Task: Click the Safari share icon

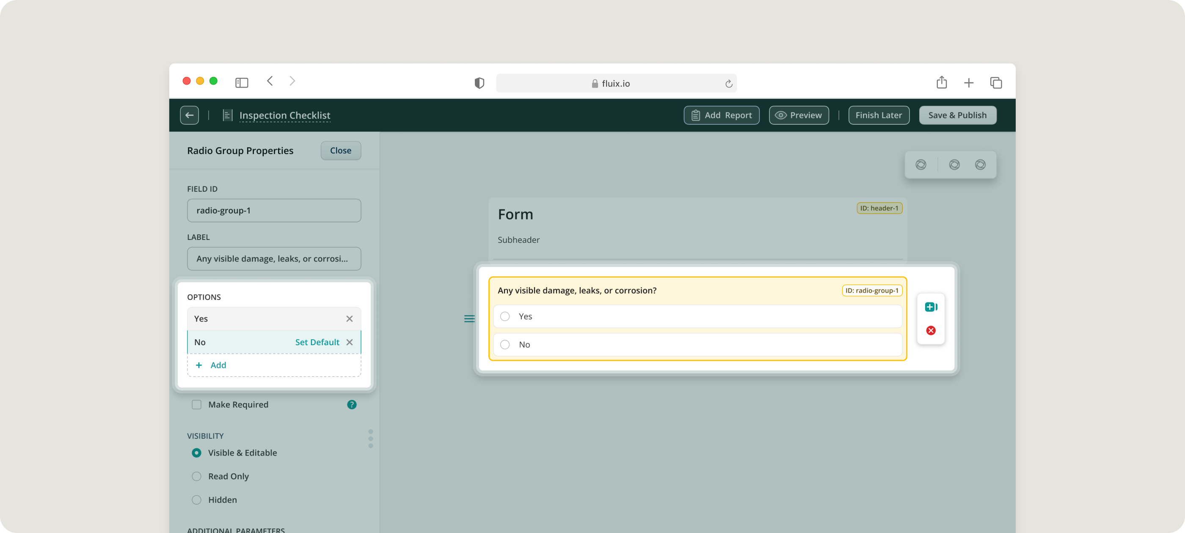Action: [941, 83]
